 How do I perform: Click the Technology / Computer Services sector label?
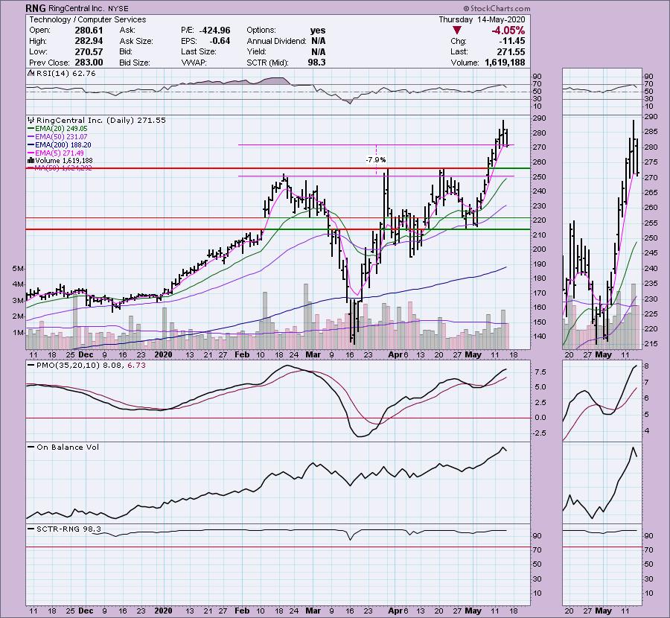(x=88, y=19)
